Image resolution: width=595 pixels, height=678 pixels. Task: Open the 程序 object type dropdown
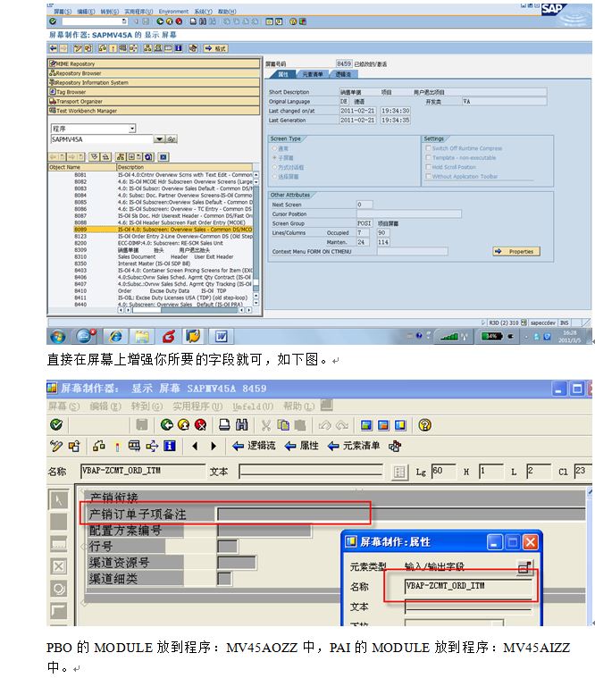tap(132, 129)
